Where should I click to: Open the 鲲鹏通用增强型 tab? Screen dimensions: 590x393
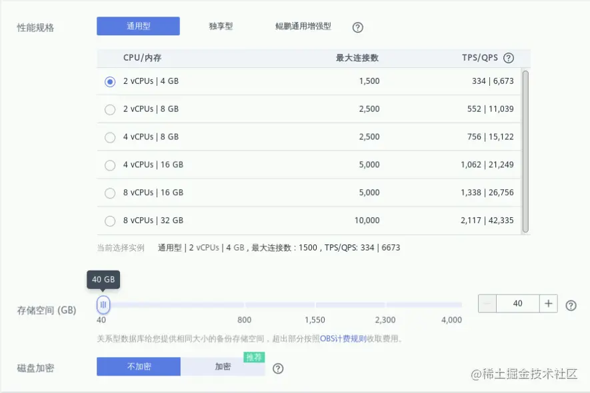[303, 26]
